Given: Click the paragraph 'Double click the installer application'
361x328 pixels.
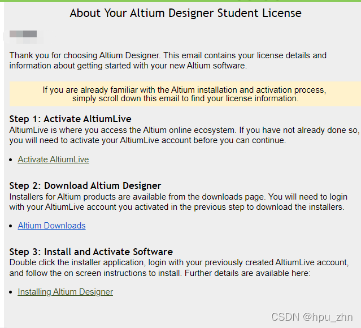Looking at the screenshot, I should 179,268.
